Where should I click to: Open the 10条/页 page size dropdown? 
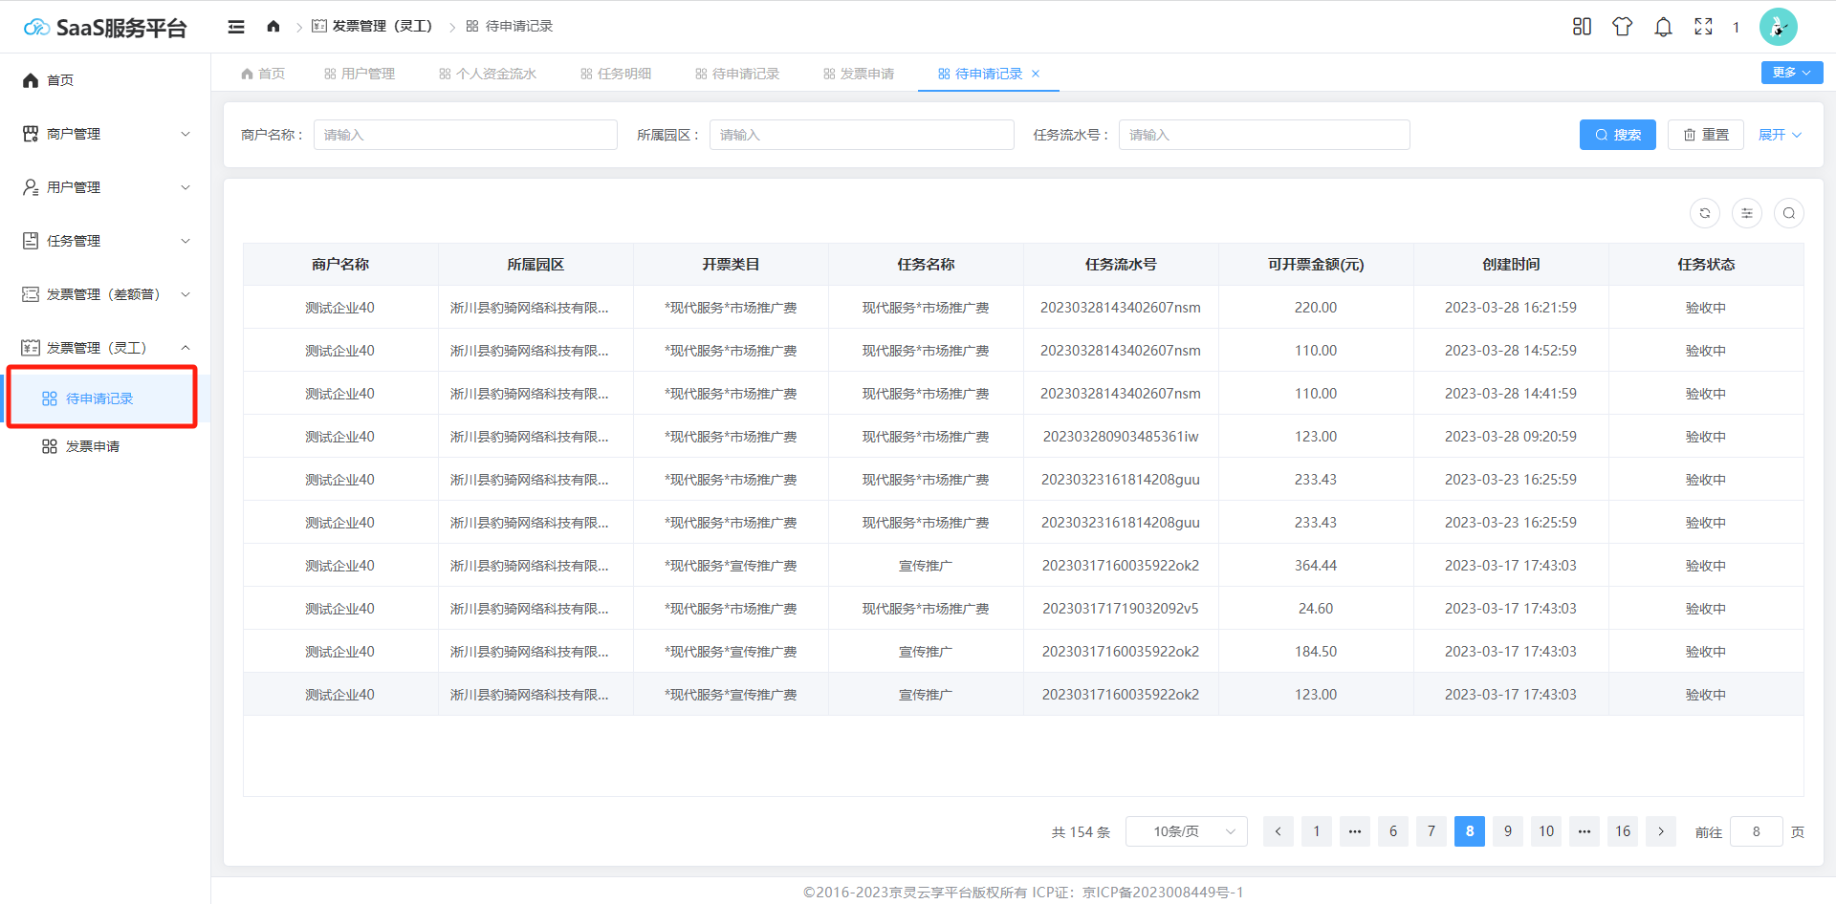pyautogui.click(x=1187, y=831)
